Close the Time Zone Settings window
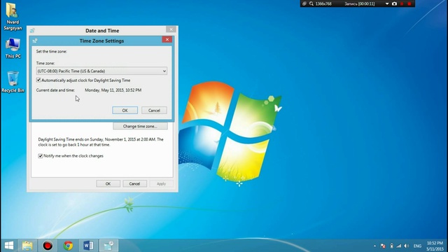448x252 pixels. [167, 39]
